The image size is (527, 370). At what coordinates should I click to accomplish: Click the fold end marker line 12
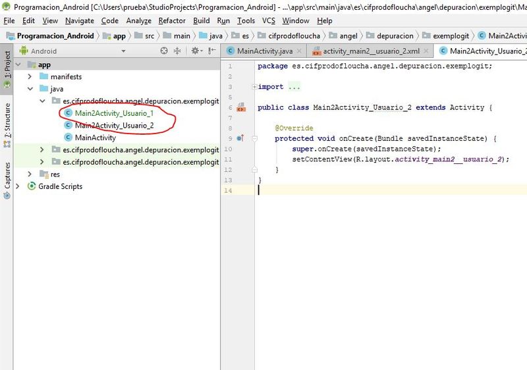tap(255, 170)
